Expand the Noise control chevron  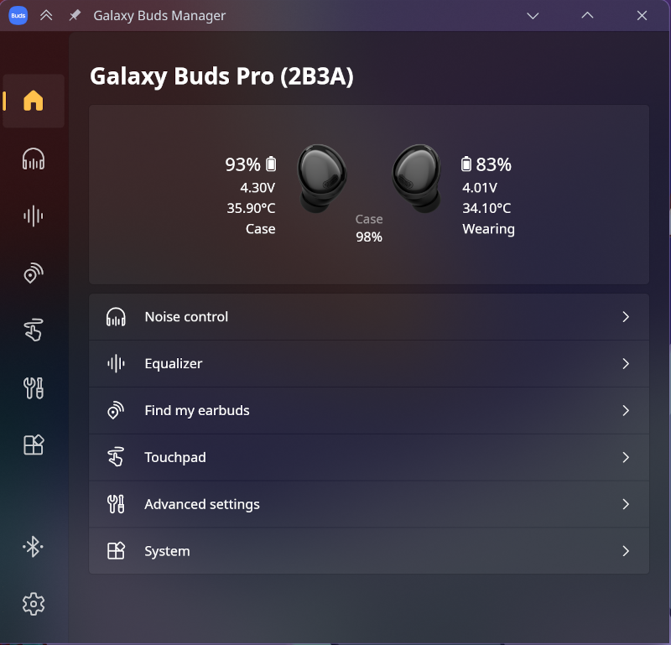(625, 317)
